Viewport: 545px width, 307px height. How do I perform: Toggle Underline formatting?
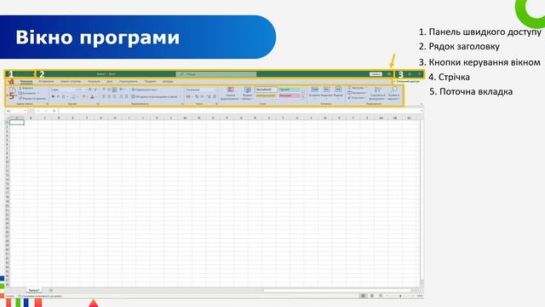(63, 96)
